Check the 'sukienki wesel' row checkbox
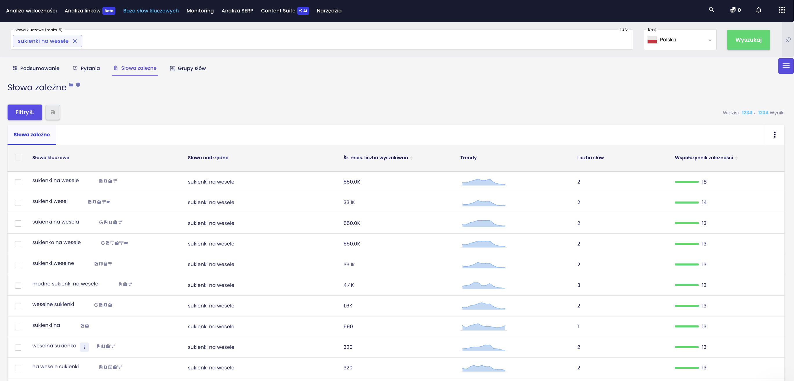Image resolution: width=794 pixels, height=381 pixels. (18, 202)
